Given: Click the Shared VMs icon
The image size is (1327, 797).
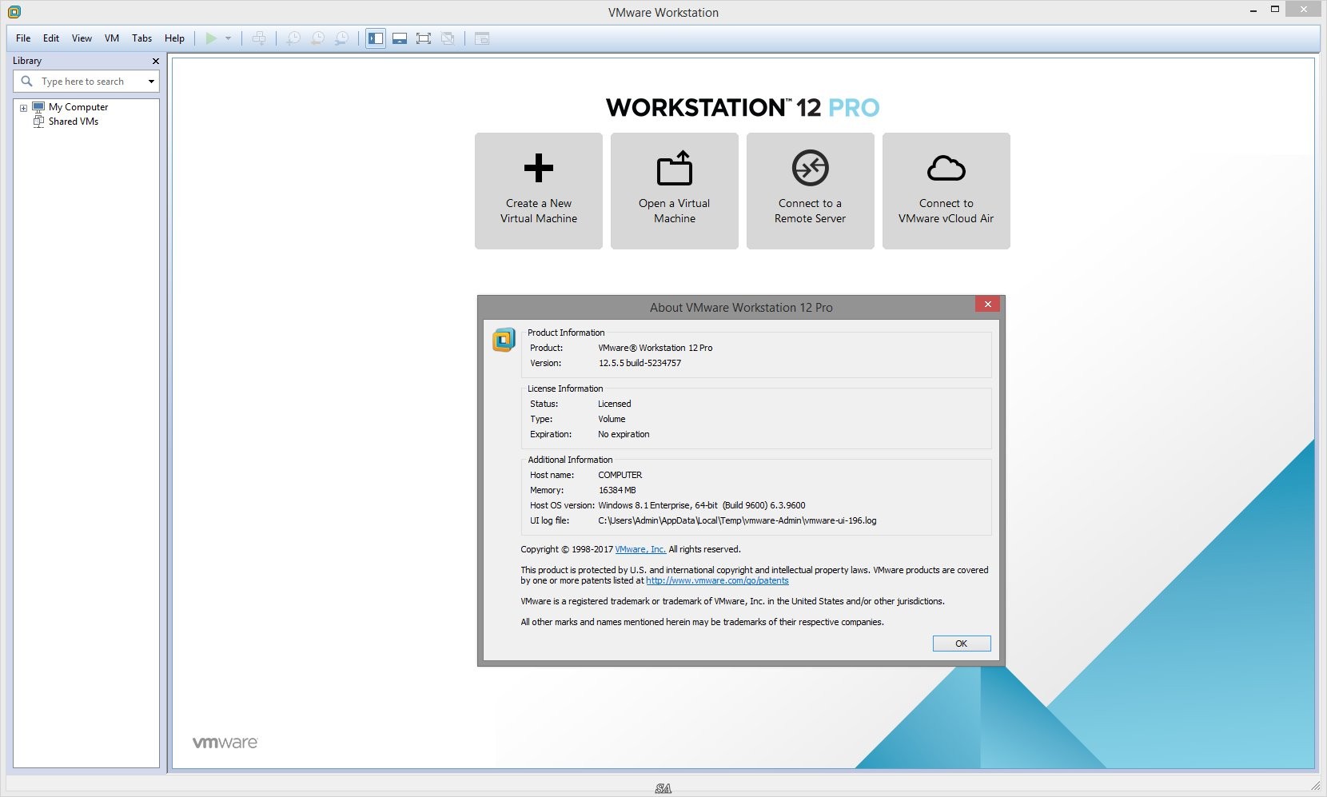Looking at the screenshot, I should (x=38, y=122).
